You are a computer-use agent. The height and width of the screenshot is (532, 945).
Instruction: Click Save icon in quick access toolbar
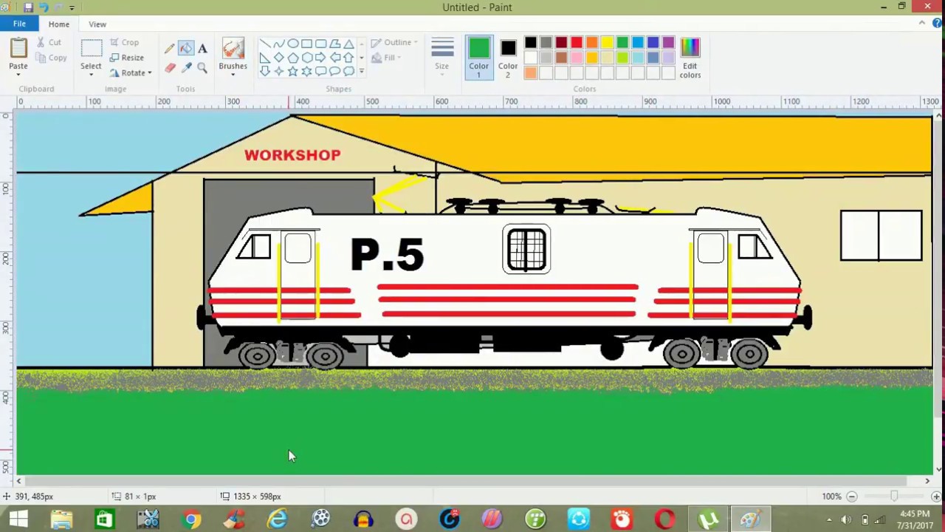[28, 7]
